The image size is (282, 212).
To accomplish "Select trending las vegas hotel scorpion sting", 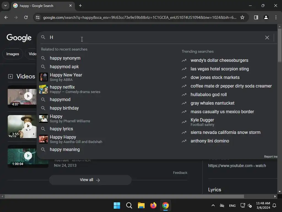I will pos(219,69).
